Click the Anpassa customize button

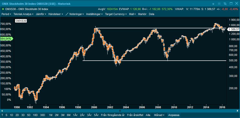click(x=174, y=115)
